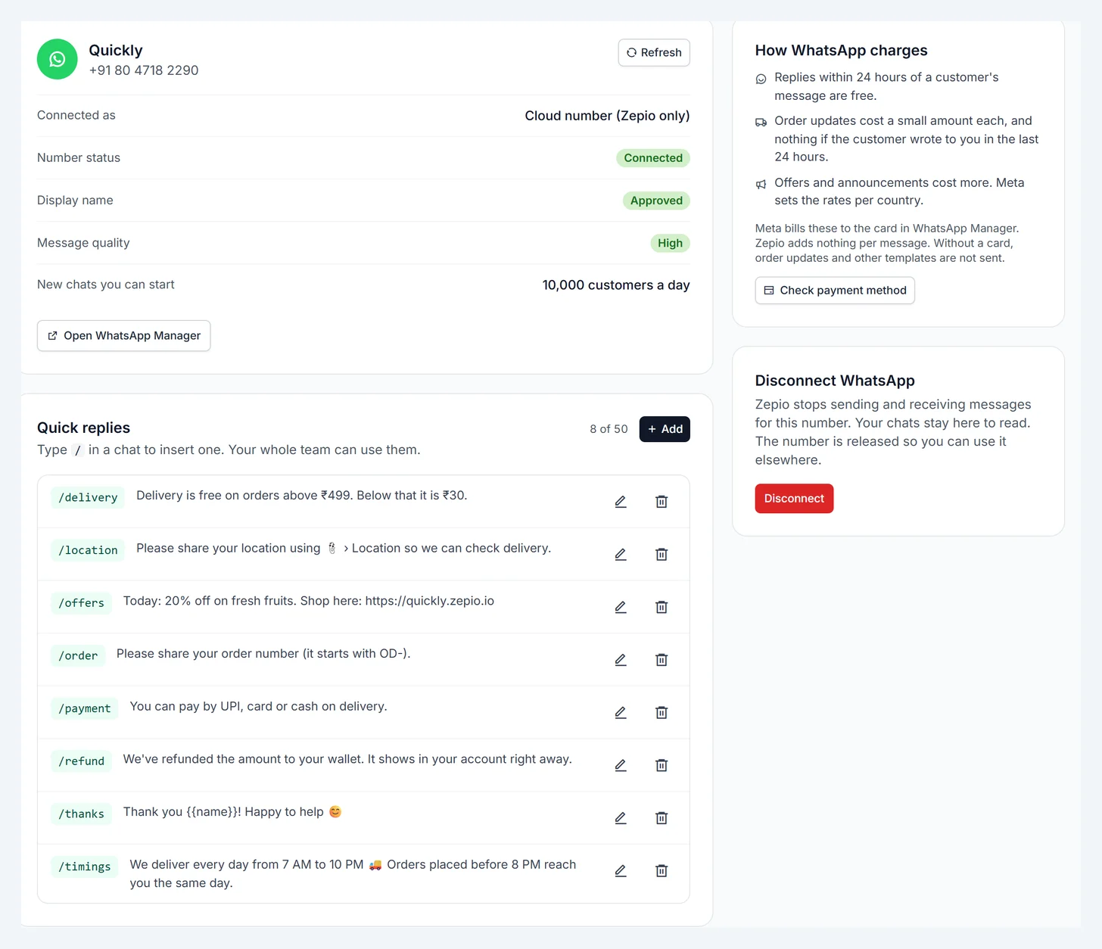Screen dimensions: 1102x949
Task: Click the Connected status badge
Action: 653,158
